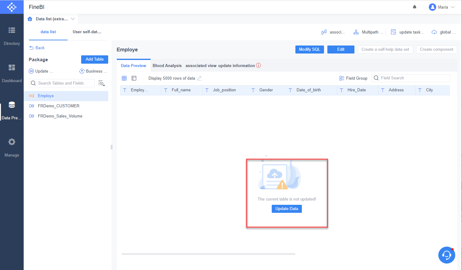Click the pencil icon next to Display 5000 rows

[199, 78]
